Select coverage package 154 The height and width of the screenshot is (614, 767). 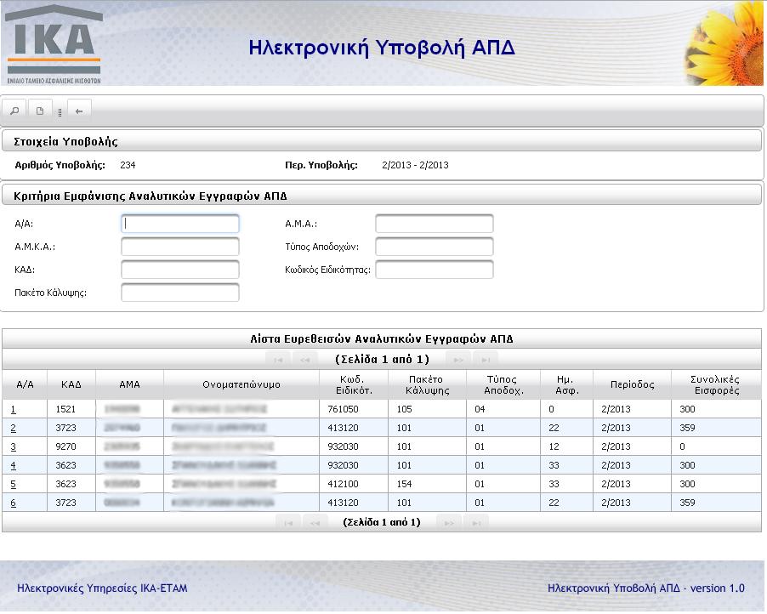[404, 484]
